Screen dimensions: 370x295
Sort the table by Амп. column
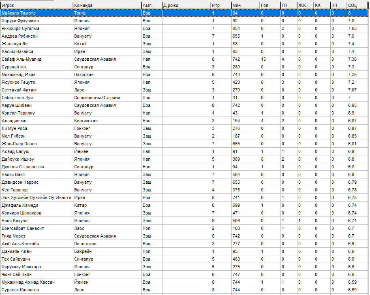click(x=151, y=5)
